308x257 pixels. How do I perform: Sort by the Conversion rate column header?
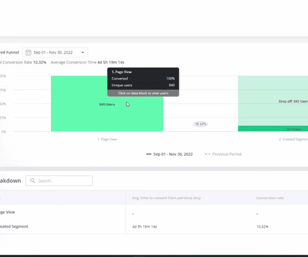pos(270,198)
